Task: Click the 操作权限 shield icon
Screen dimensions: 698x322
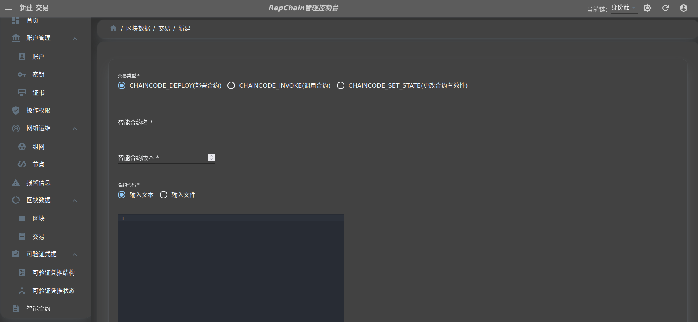Action: pos(16,110)
